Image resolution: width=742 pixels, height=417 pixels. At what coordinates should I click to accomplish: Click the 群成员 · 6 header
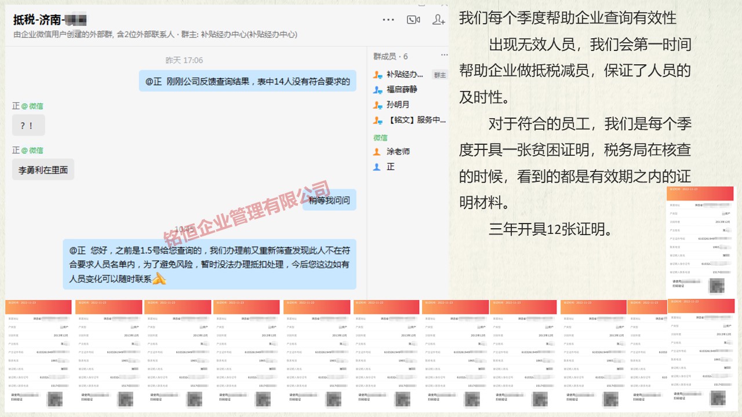point(390,56)
